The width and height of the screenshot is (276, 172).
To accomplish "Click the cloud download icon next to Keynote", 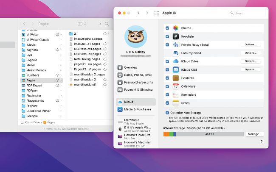I will [x=57, y=50].
